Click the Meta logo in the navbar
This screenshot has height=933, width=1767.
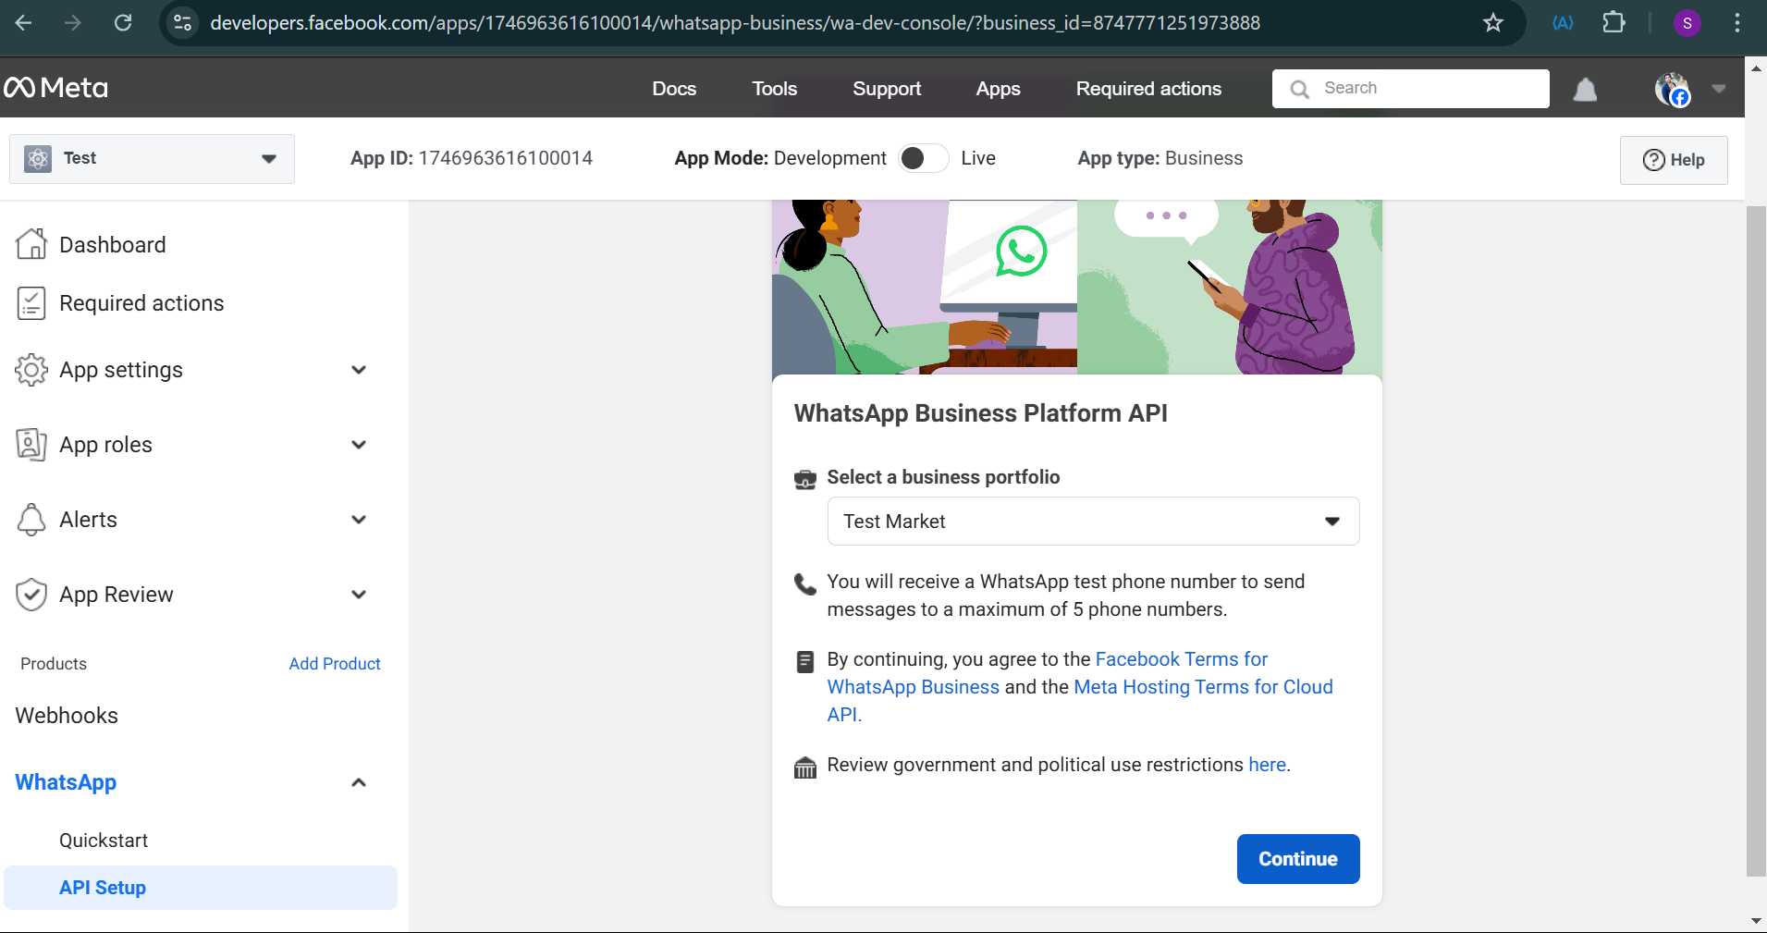[x=55, y=87]
